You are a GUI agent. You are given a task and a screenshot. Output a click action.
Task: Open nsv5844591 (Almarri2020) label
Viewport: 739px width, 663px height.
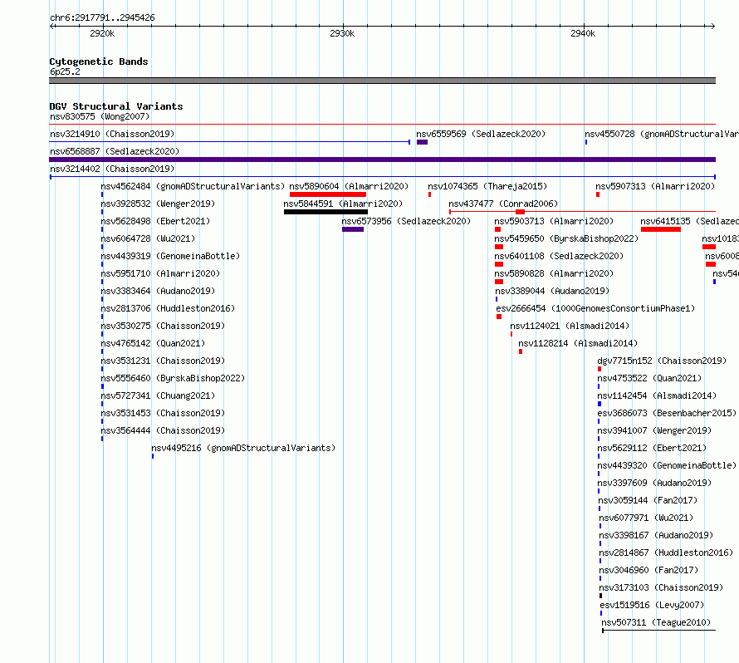(343, 204)
